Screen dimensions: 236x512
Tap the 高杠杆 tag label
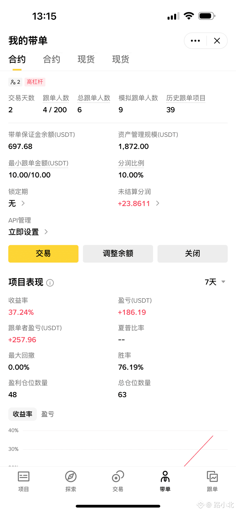tap(35, 82)
